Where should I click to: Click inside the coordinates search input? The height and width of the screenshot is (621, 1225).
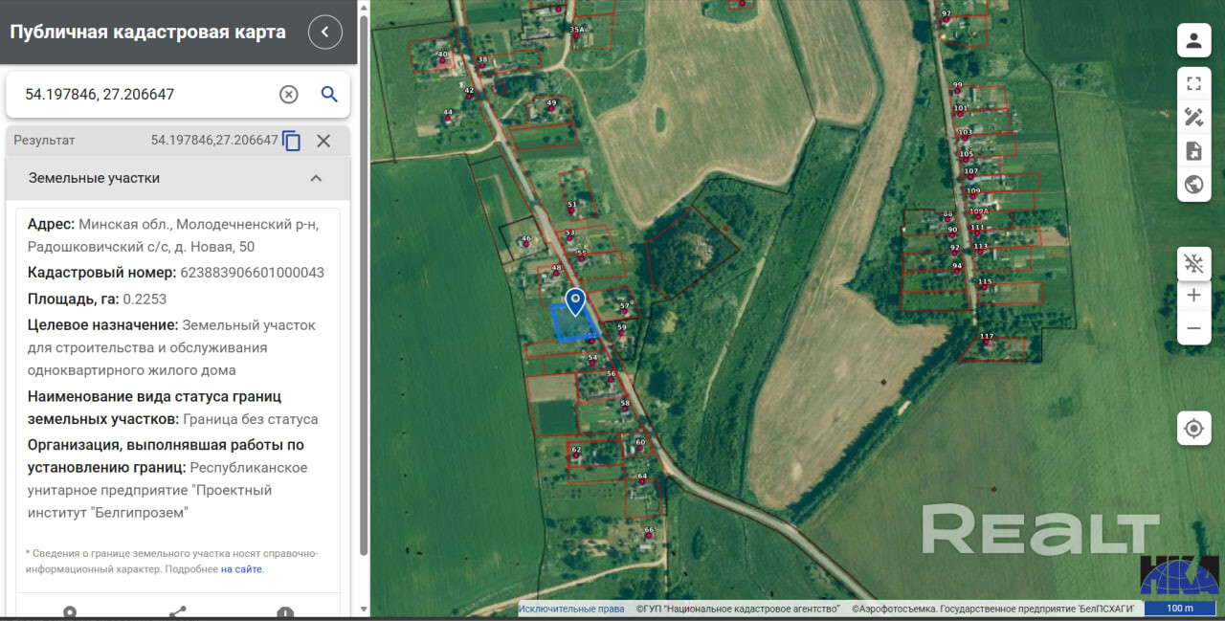point(144,94)
